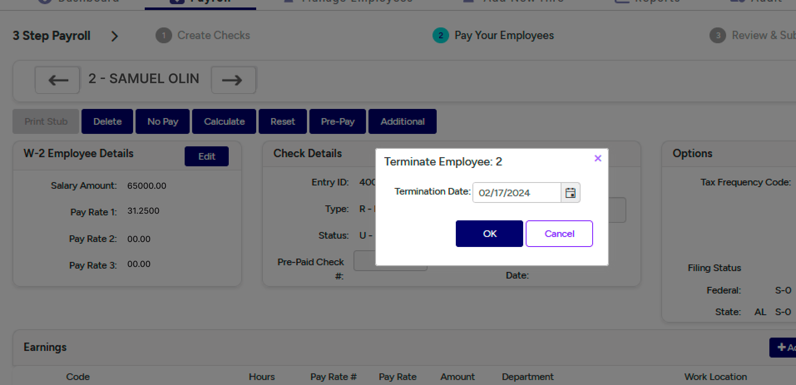Click the Pay Rate 1 value 31.2500
This screenshot has width=796, height=385.
143,211
